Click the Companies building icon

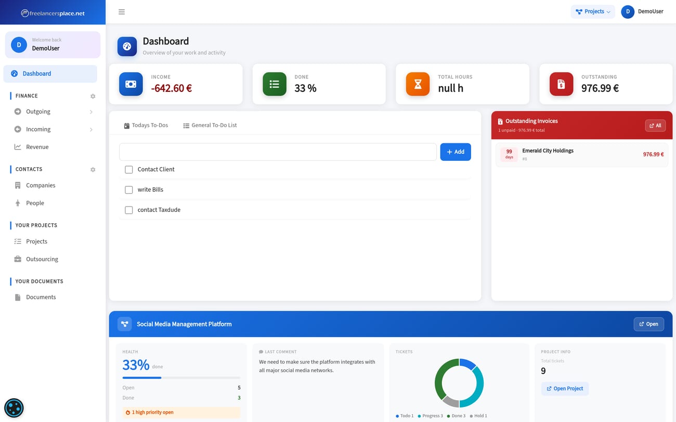(x=18, y=185)
